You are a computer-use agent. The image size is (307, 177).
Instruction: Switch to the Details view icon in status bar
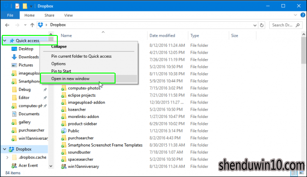(294, 173)
